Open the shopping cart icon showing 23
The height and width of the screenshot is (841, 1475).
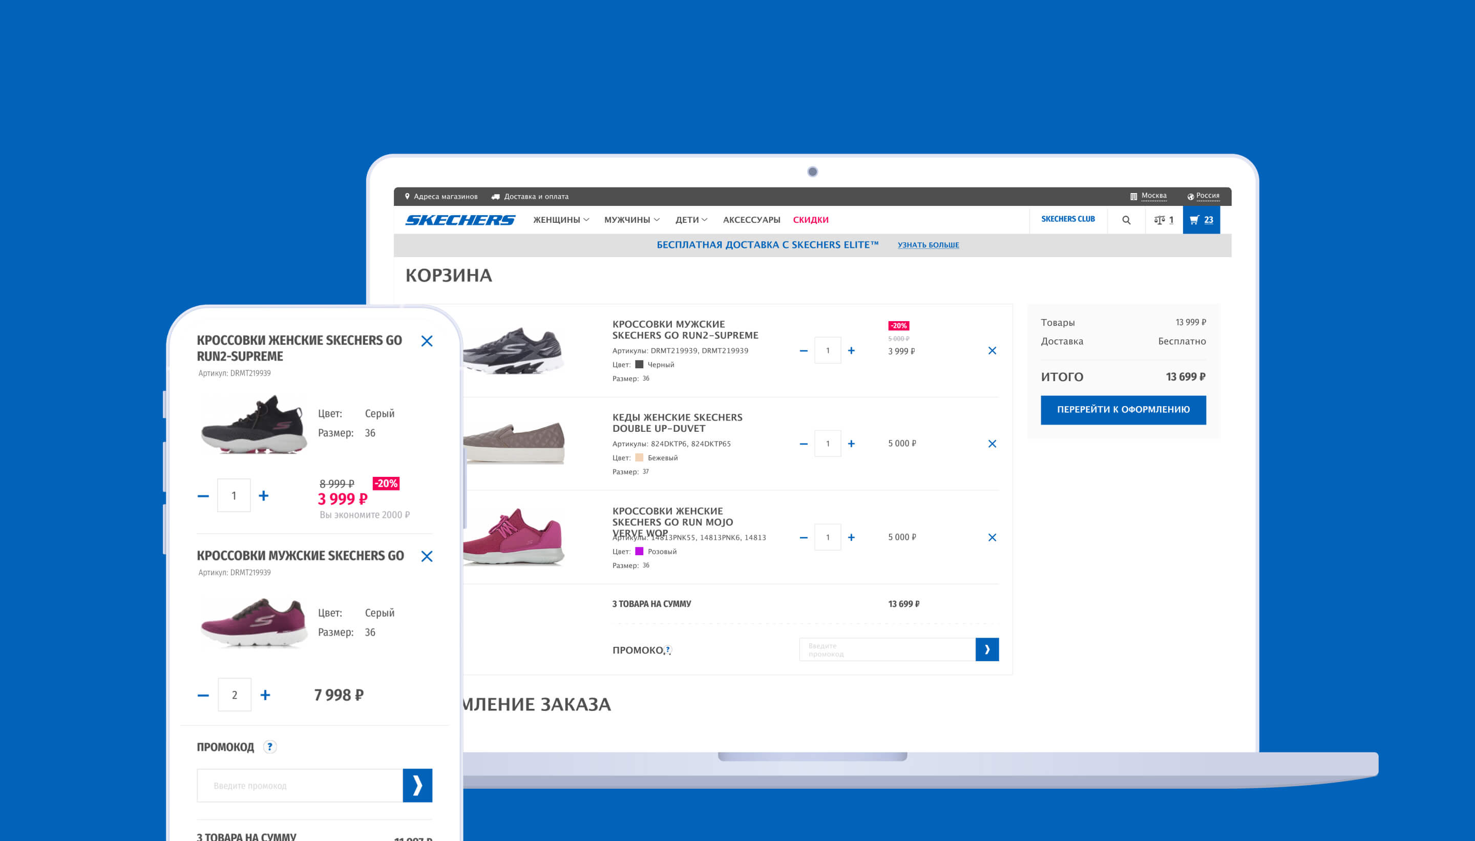(1200, 220)
